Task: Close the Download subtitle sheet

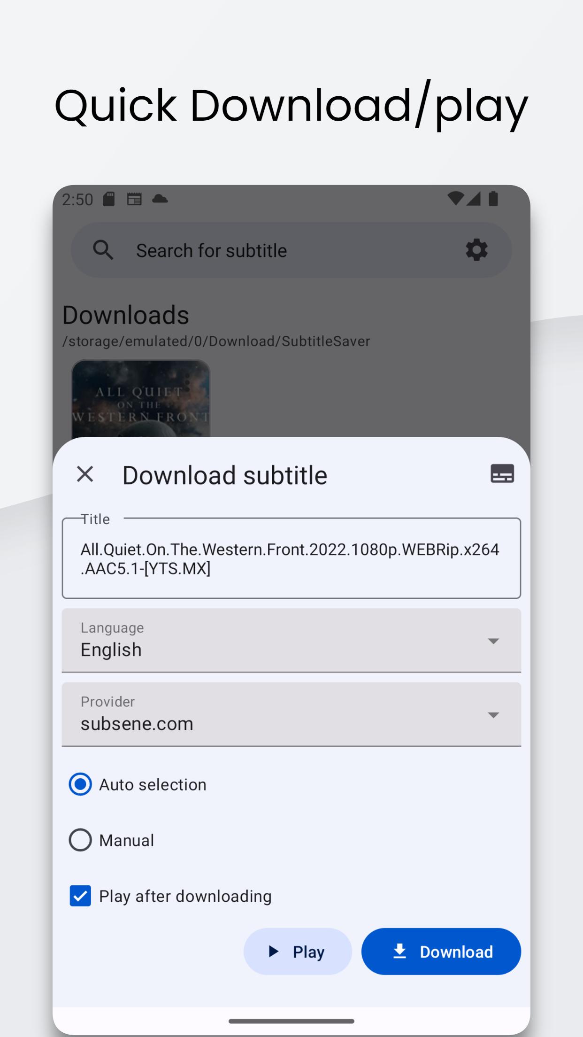Action: coord(85,474)
